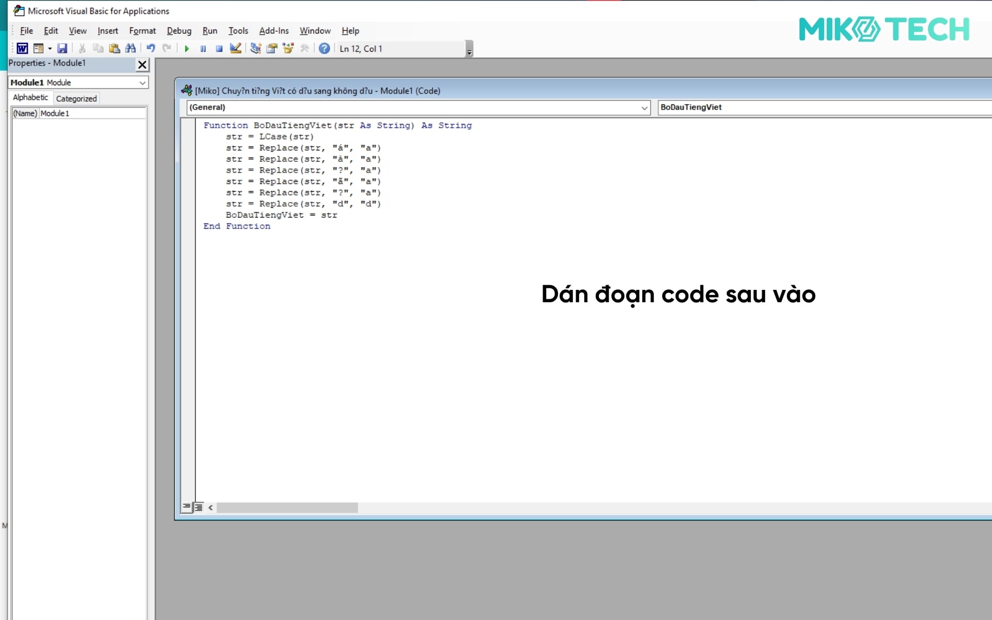Open the Debug menu

tap(179, 31)
